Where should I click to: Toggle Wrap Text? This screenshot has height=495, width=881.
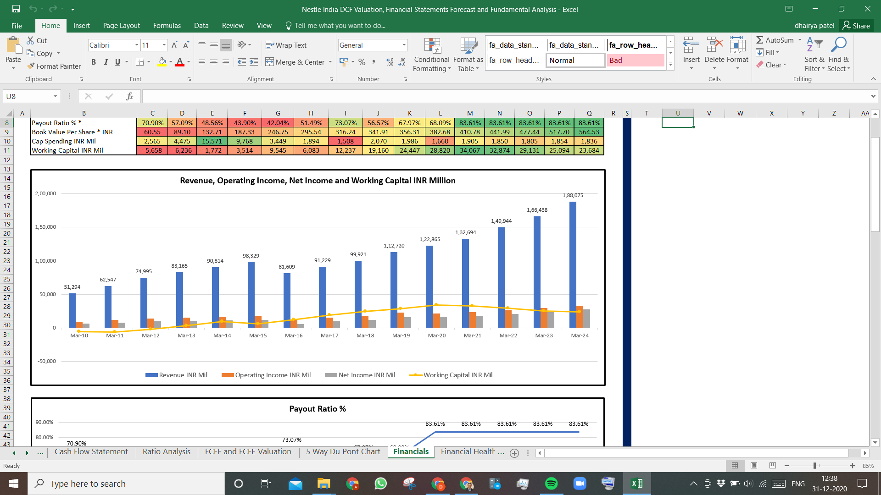(286, 45)
